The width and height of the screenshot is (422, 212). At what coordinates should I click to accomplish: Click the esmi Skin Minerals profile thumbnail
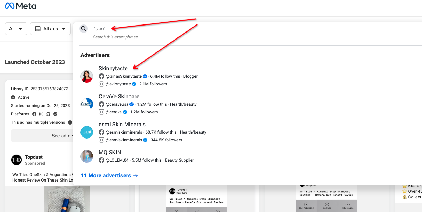[x=87, y=132]
